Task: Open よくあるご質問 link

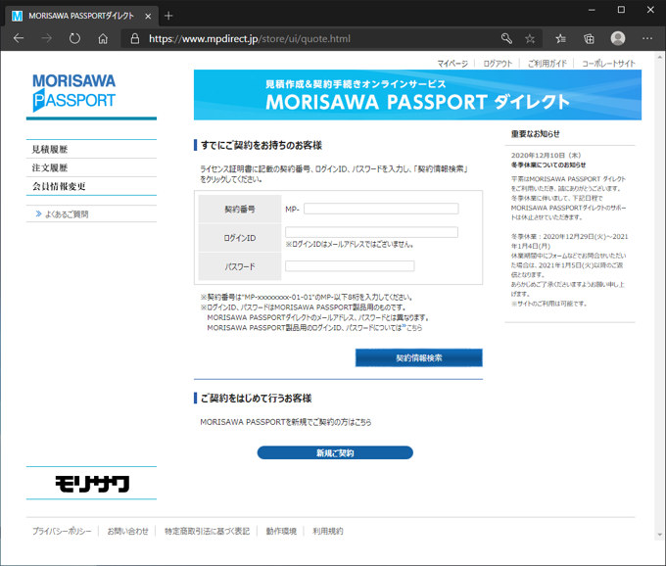Action: [67, 214]
